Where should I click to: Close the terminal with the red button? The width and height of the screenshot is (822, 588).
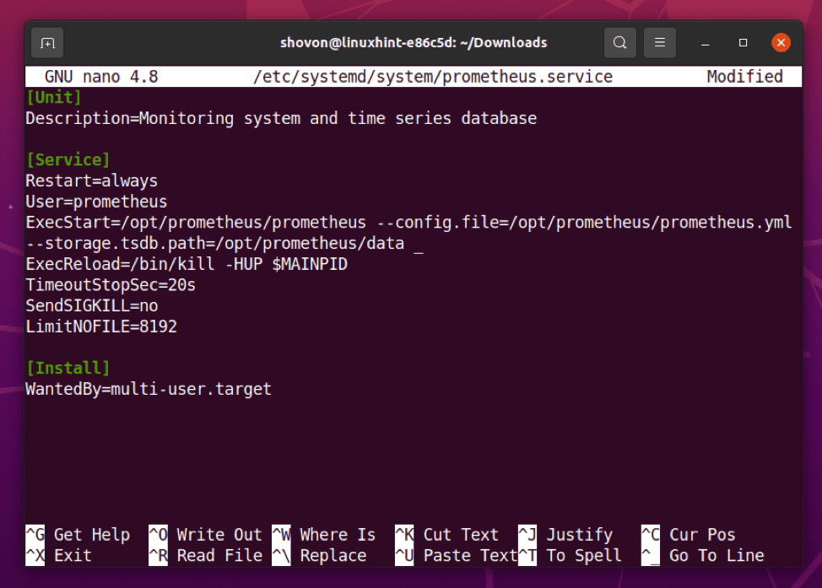(781, 43)
